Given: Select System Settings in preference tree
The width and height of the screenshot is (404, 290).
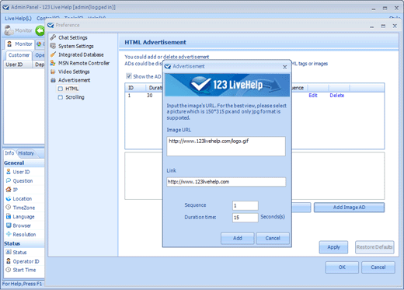Looking at the screenshot, I should (x=76, y=46).
